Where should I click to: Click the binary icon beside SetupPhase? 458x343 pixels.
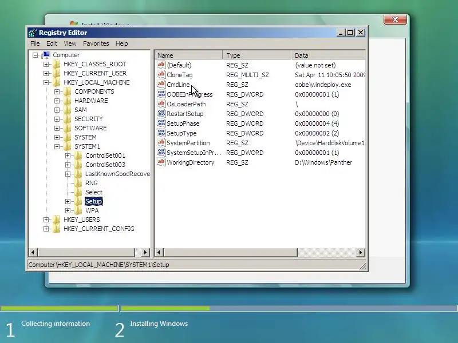click(x=161, y=123)
